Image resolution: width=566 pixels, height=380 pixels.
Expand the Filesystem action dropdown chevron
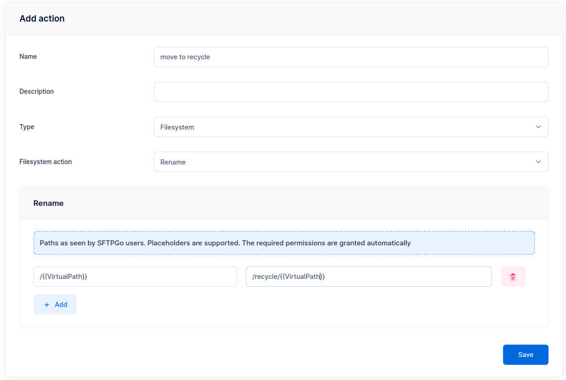[538, 162]
